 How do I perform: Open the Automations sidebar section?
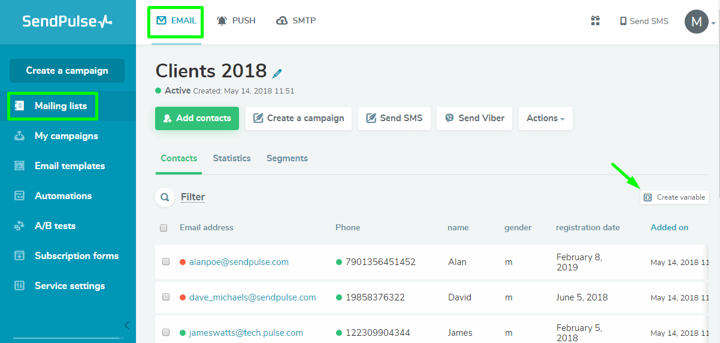pos(63,196)
